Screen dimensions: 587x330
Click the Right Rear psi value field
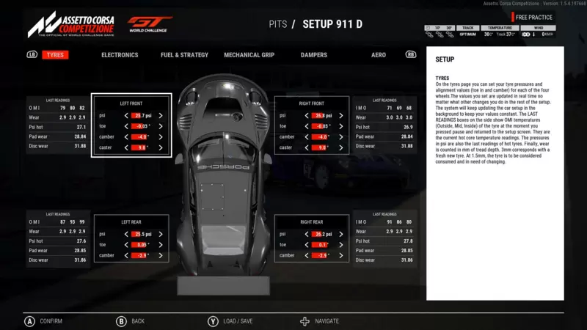[324, 234]
